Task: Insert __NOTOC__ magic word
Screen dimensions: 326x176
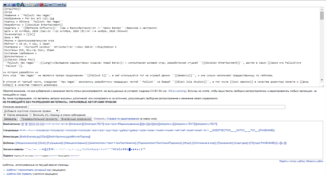Action: click(x=240, y=130)
